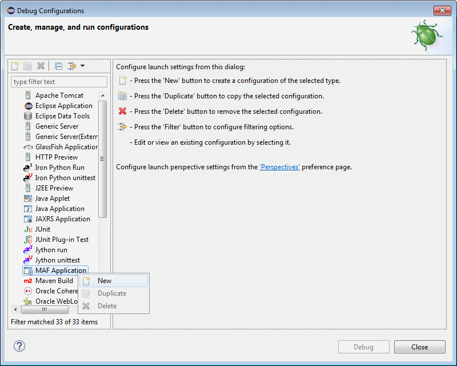This screenshot has width=457, height=366.
Task: Open help with the question mark icon
Action: (19, 346)
